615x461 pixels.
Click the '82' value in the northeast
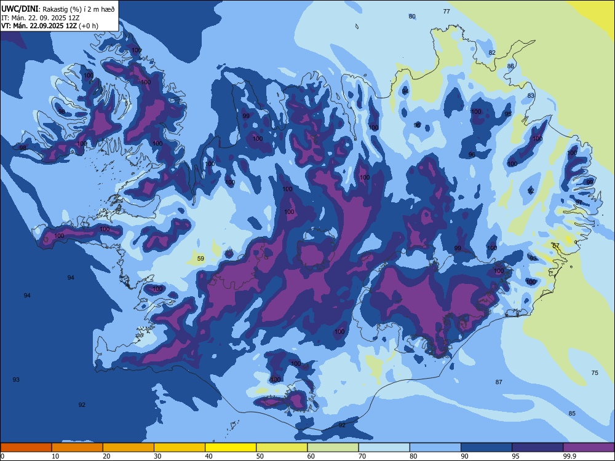click(492, 52)
